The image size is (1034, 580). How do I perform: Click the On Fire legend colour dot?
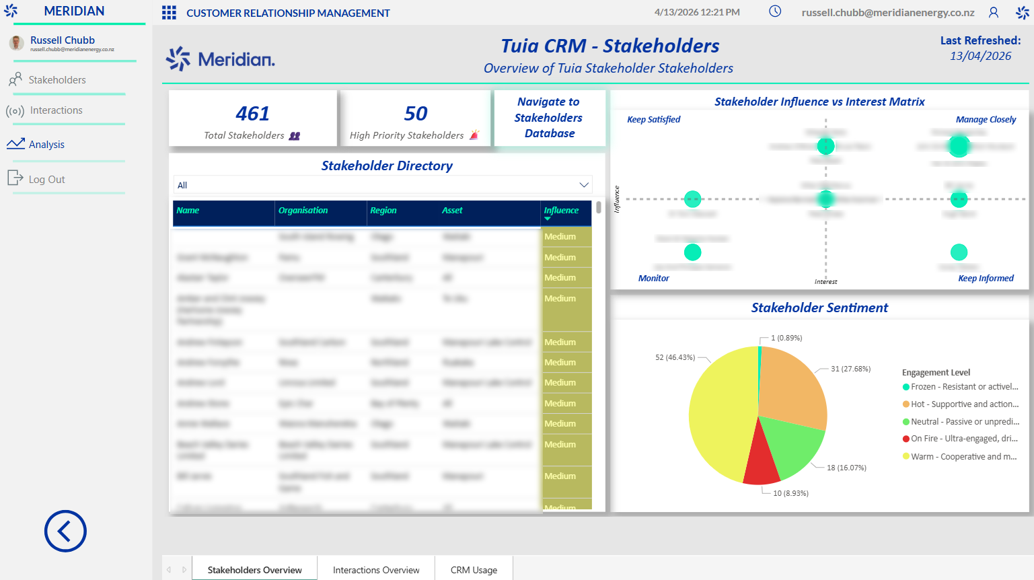[906, 439]
